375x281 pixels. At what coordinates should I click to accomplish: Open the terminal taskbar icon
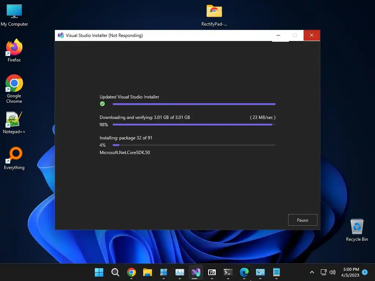(228, 272)
